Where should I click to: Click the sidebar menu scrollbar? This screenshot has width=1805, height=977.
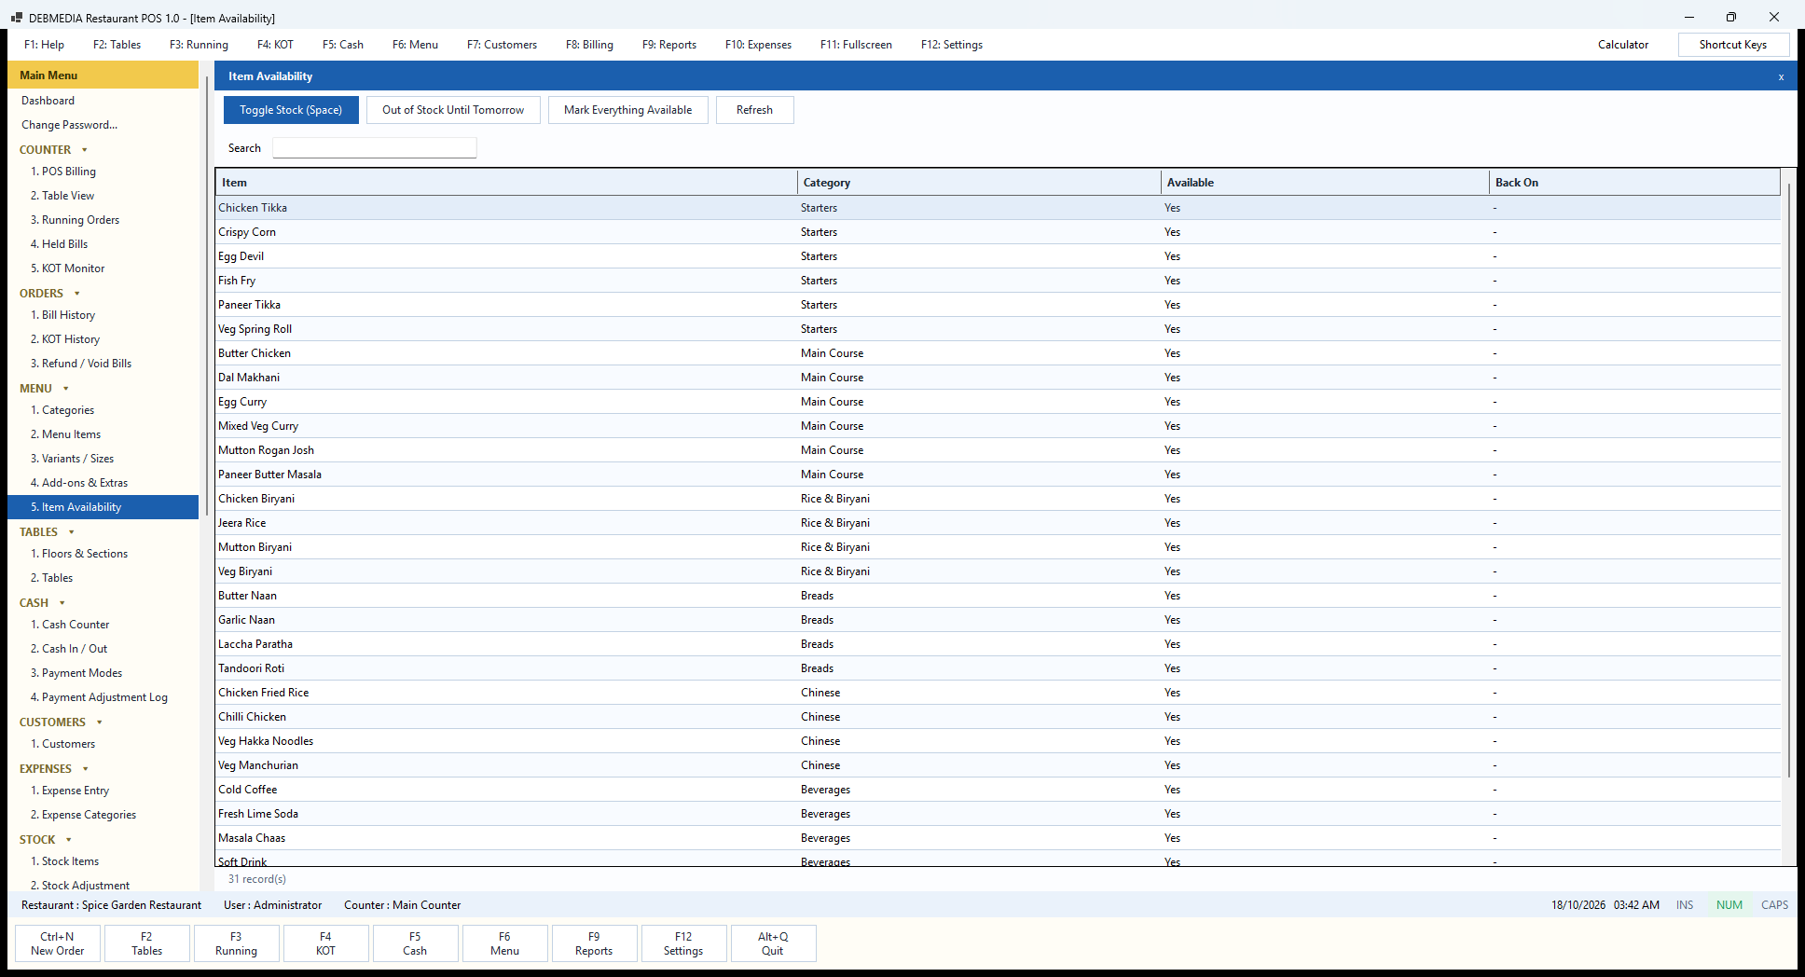pyautogui.click(x=206, y=296)
